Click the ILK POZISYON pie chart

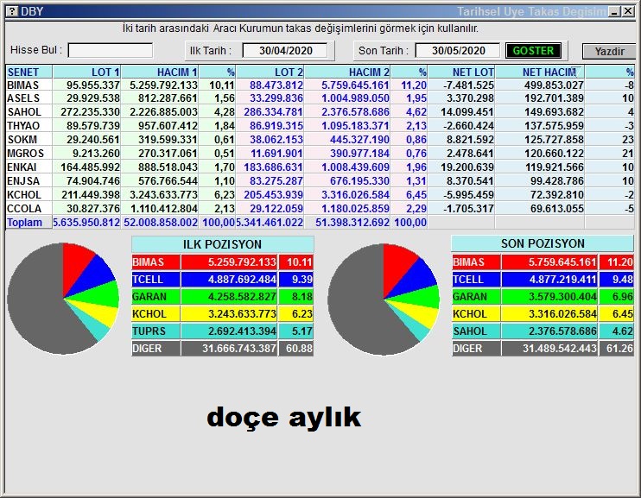click(63, 299)
